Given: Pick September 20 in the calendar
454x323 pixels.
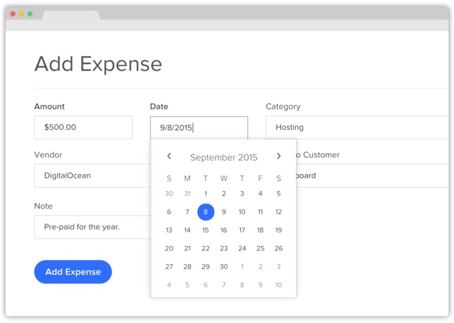Looking at the screenshot, I should click(169, 248).
